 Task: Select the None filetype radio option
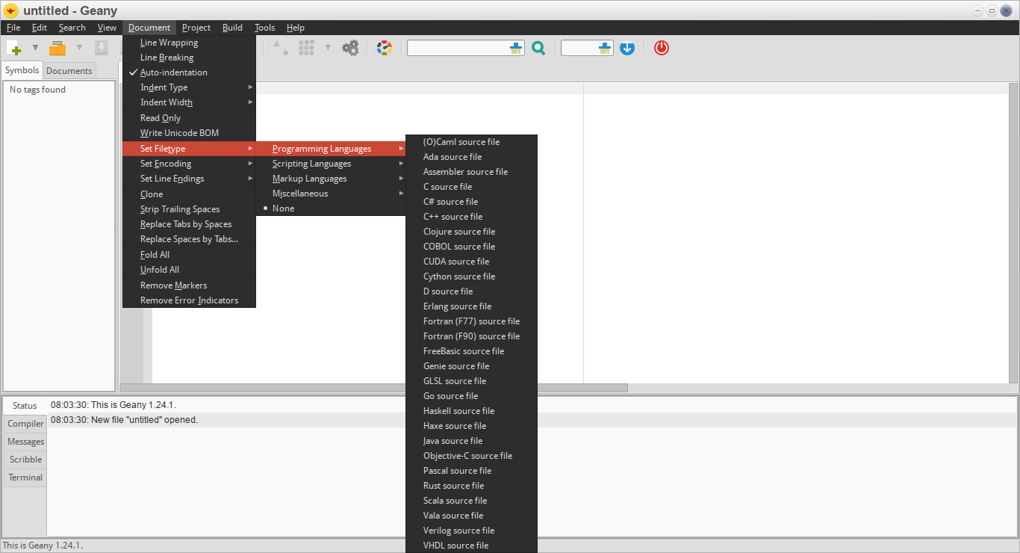coord(331,208)
